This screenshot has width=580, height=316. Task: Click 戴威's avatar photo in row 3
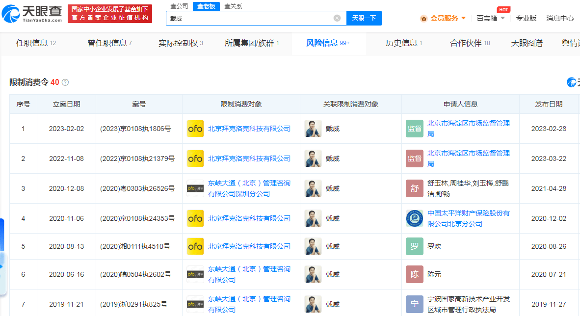[x=313, y=189]
